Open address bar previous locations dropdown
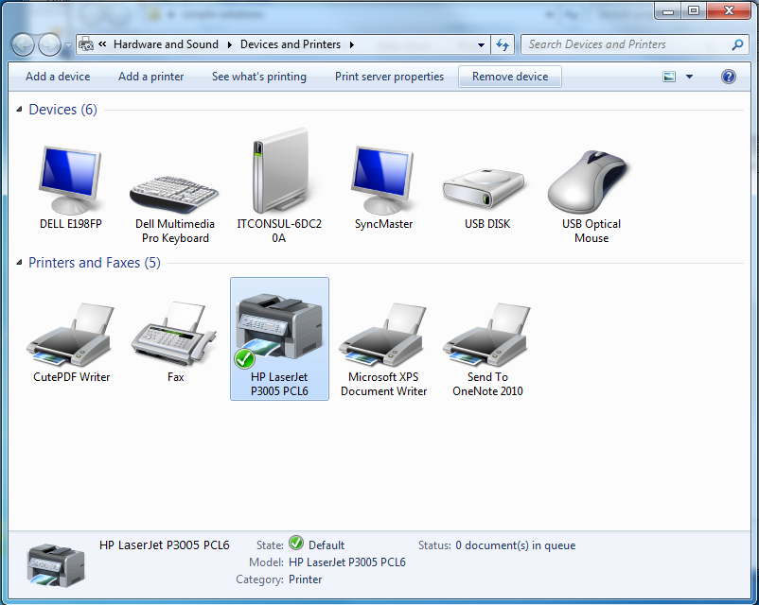 482,44
